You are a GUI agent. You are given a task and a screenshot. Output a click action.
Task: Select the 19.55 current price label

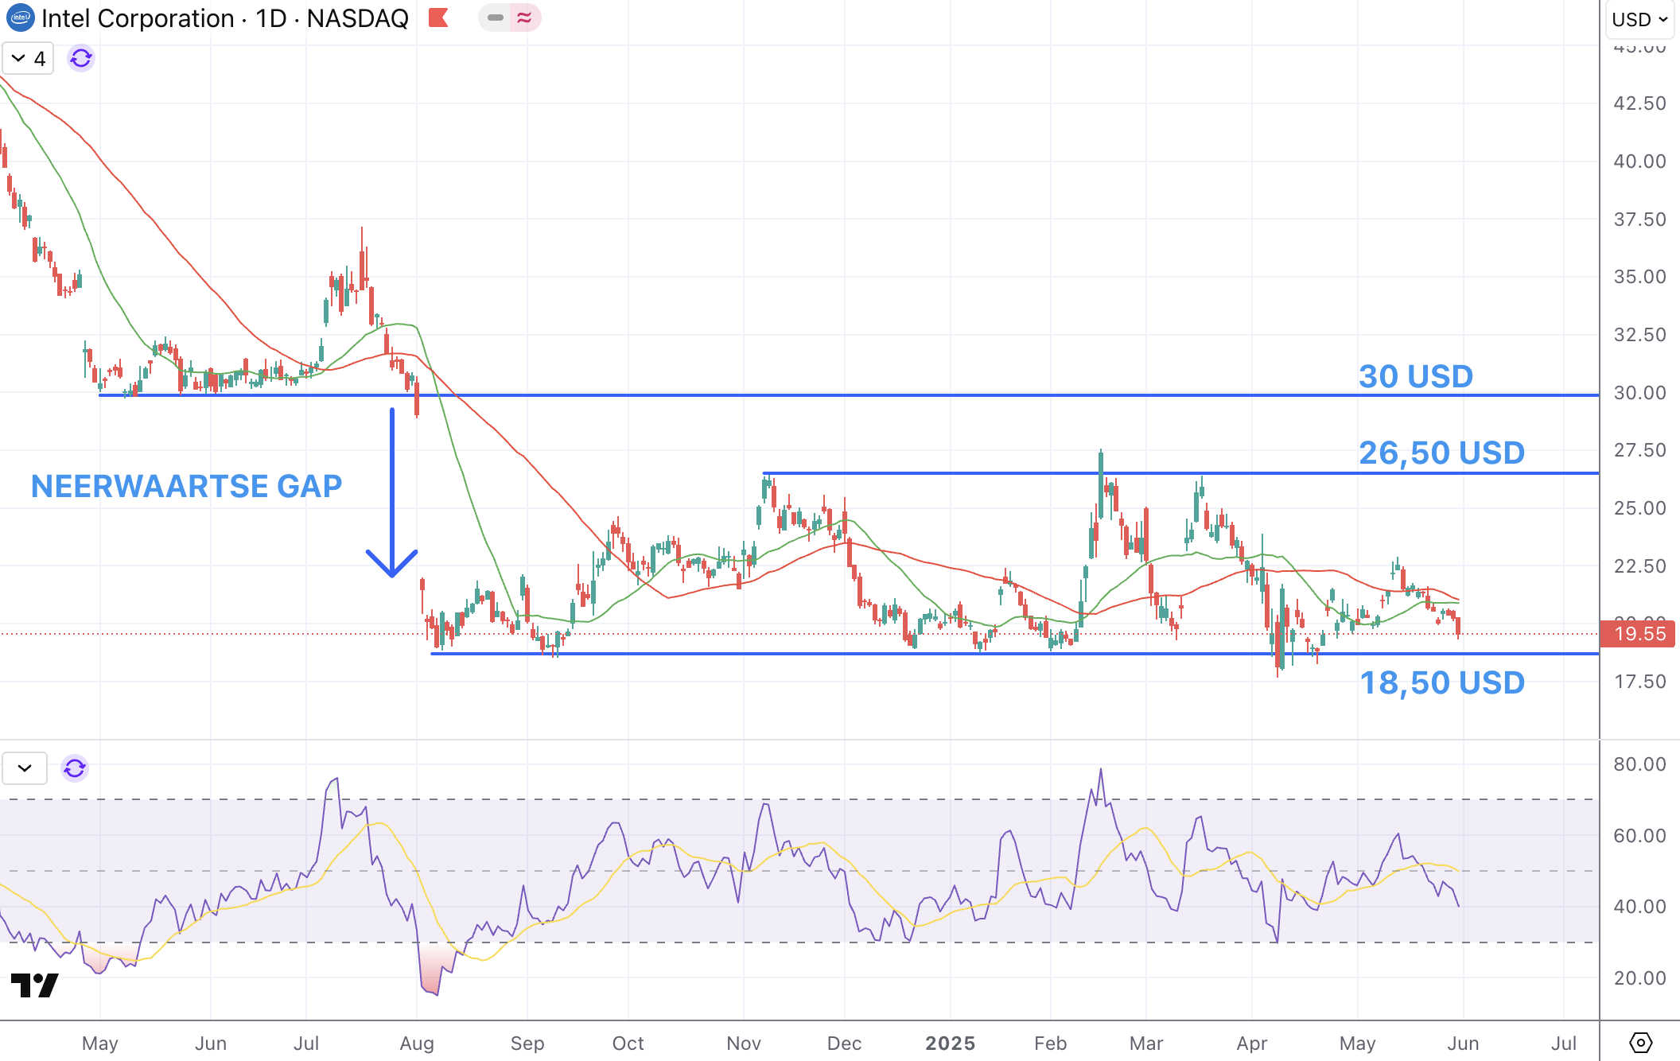point(1639,634)
